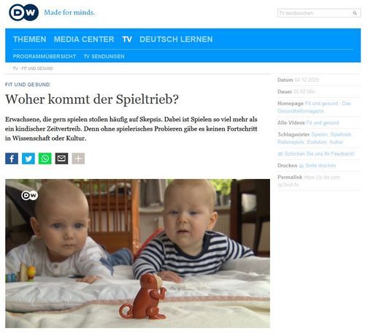Viewport: 365px width, 336px height.
Task: Click the search magnifier icon
Action: coord(355,13)
